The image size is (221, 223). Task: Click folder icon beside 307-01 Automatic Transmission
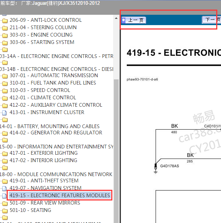[x=5, y=76]
